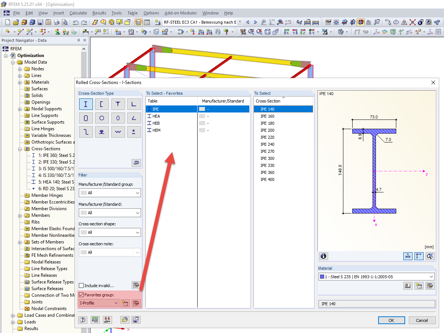
Task: Collapse the Cross-Sections tree node
Action: tap(20, 149)
